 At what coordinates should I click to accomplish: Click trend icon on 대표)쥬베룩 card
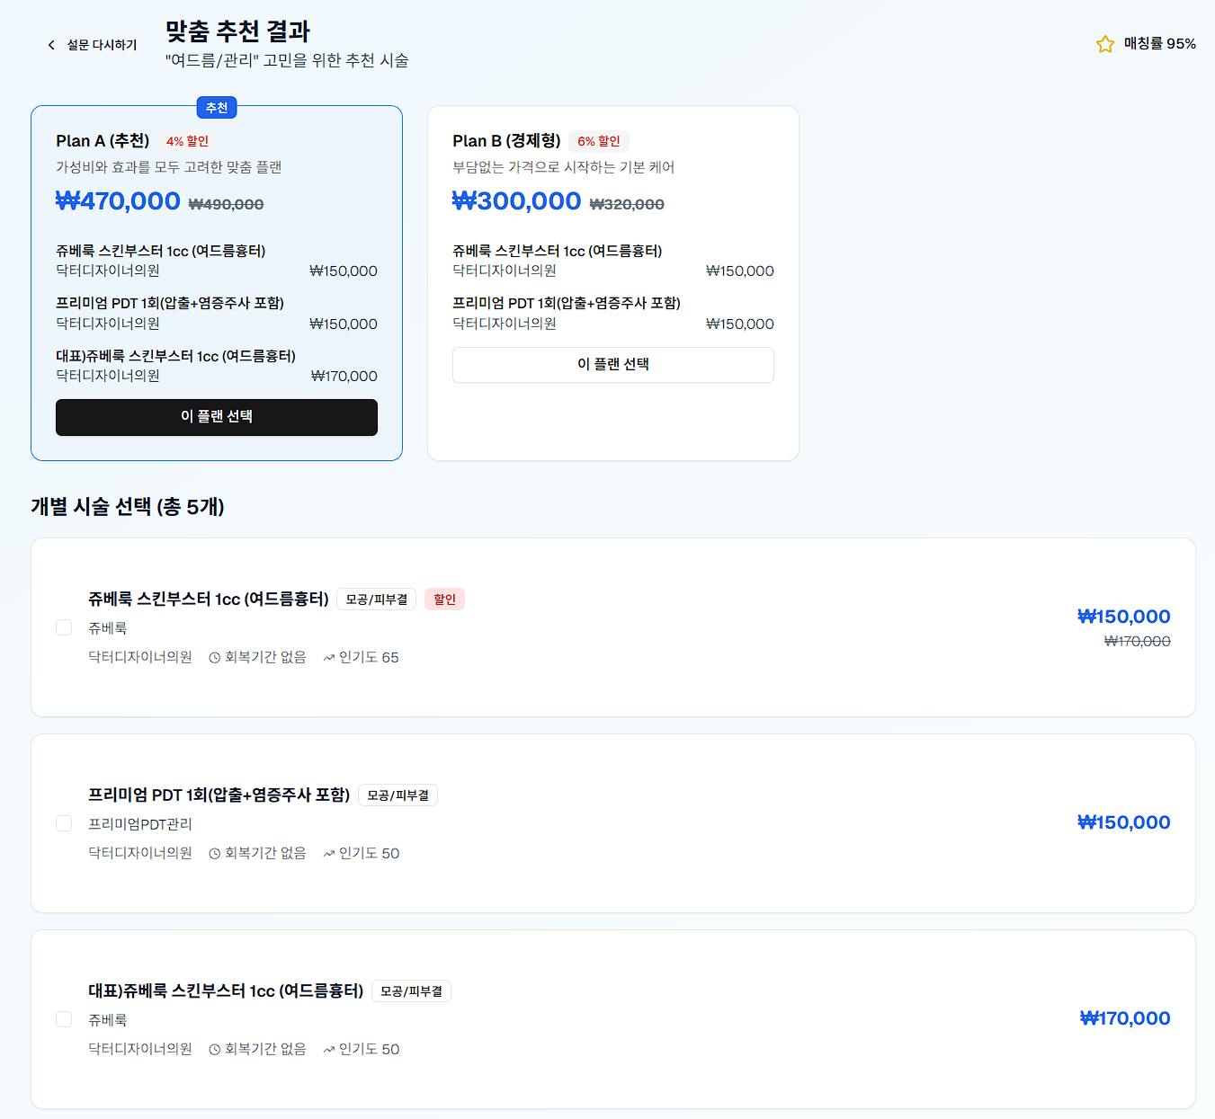pyautogui.click(x=329, y=1050)
